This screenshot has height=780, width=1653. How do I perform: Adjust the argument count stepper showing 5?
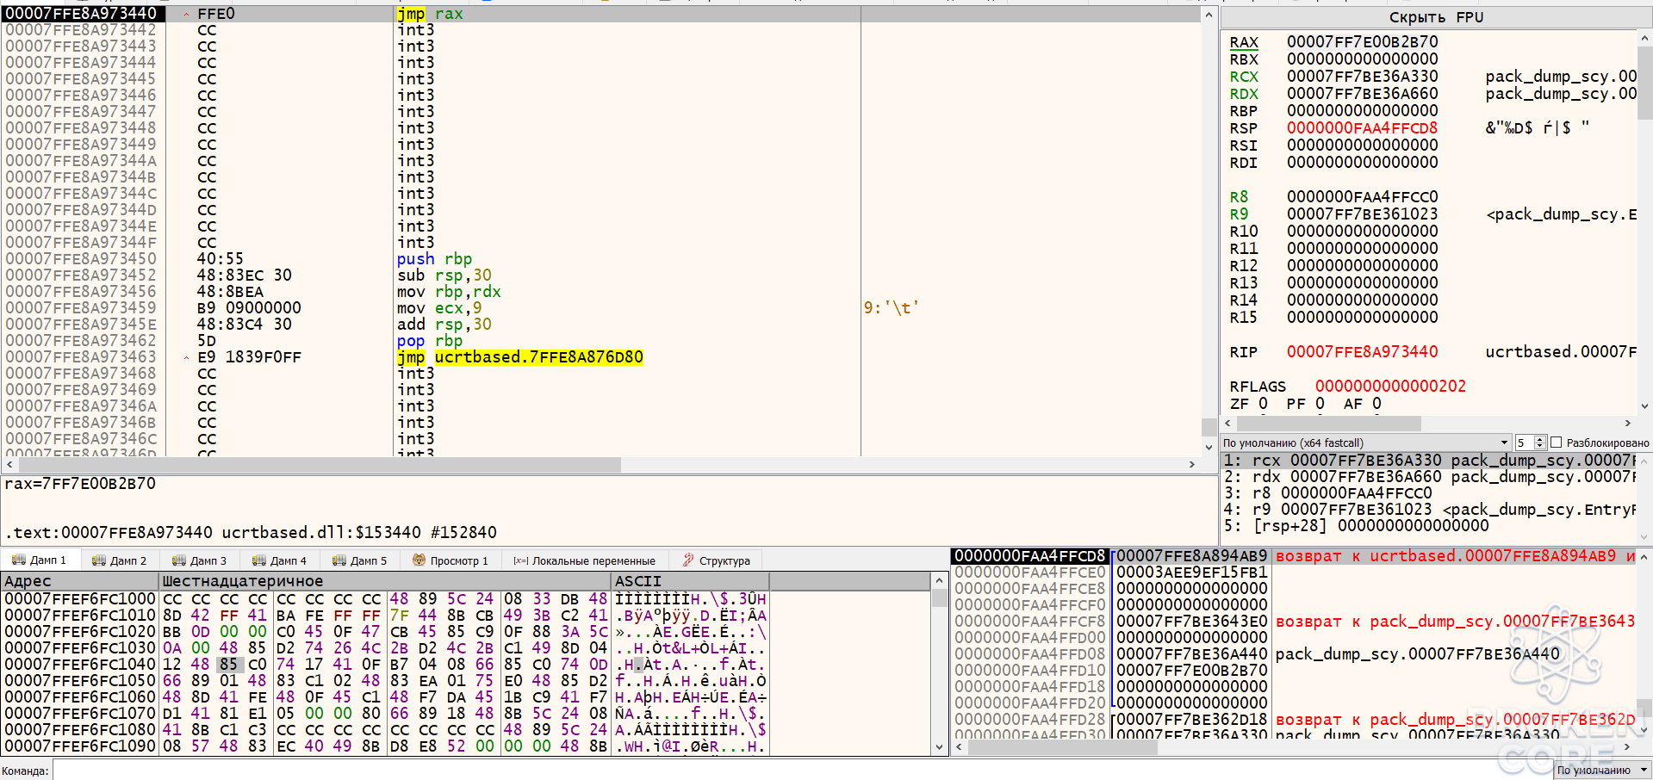(x=1531, y=443)
